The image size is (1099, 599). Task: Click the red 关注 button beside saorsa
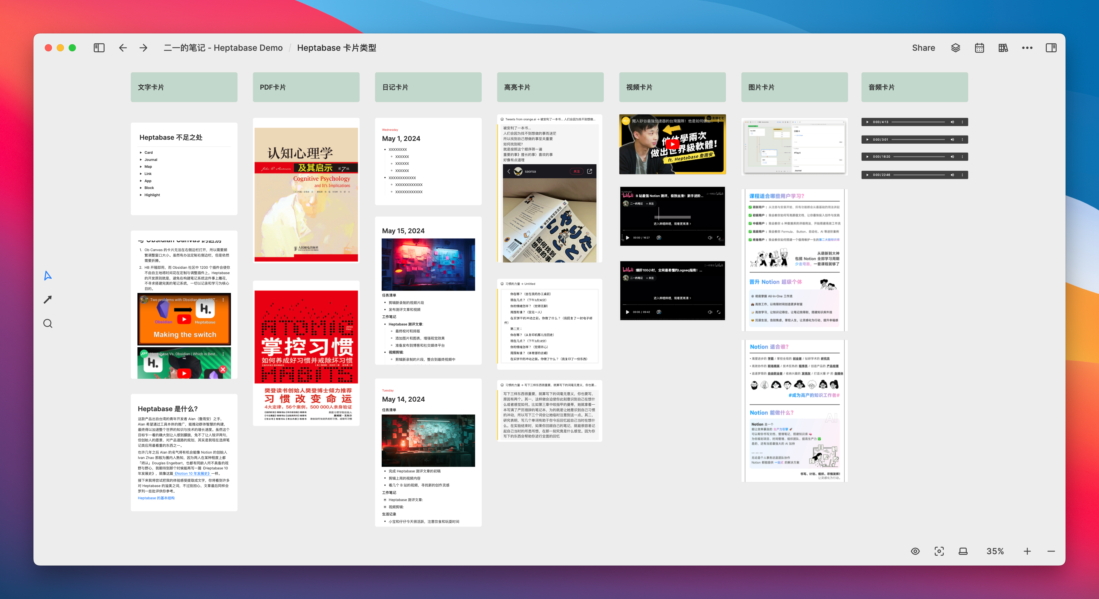click(576, 171)
